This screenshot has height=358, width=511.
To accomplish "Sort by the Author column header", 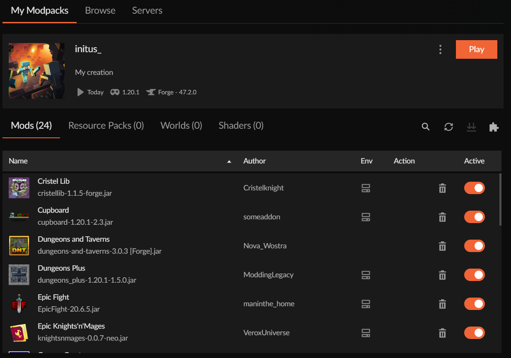I will pos(255,161).
